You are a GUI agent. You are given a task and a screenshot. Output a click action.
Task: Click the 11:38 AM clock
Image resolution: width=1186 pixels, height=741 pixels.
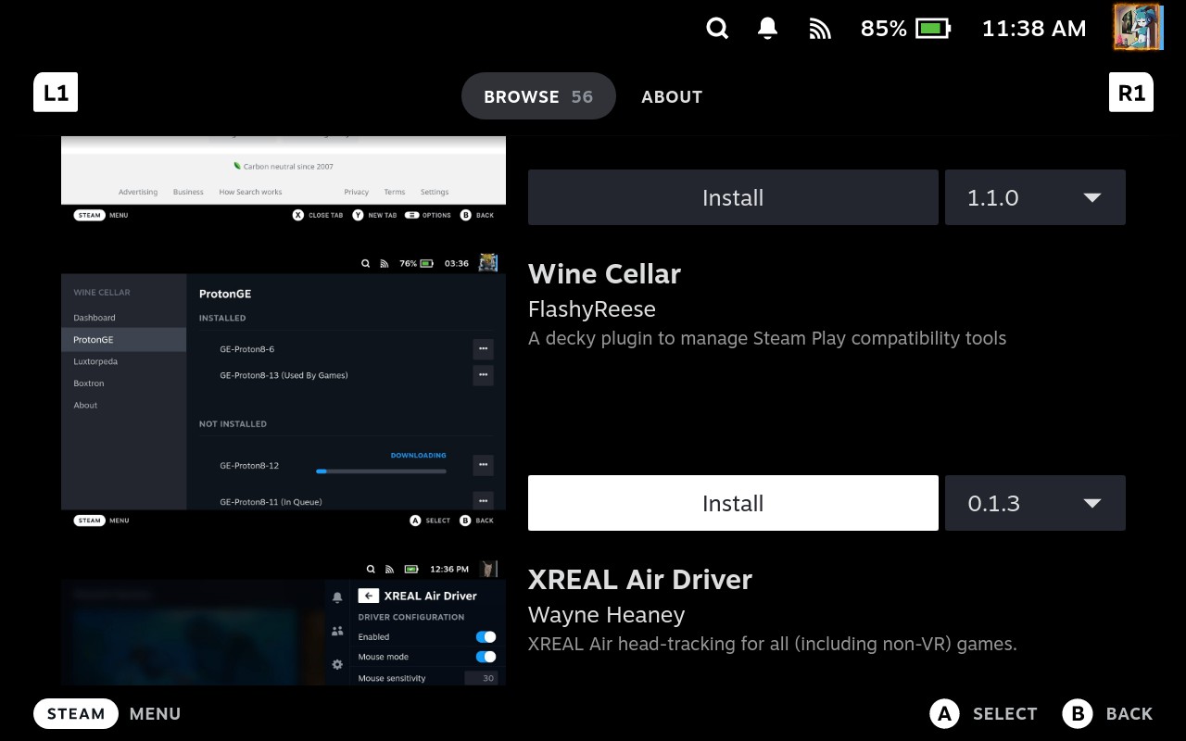[1034, 29]
